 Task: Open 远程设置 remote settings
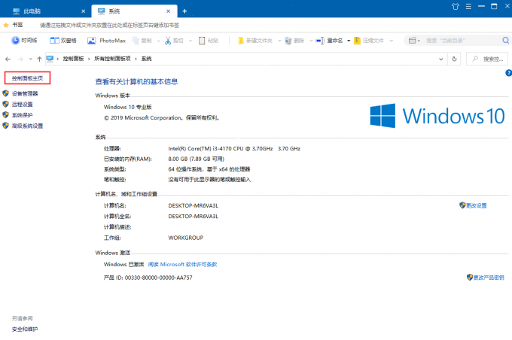22,105
